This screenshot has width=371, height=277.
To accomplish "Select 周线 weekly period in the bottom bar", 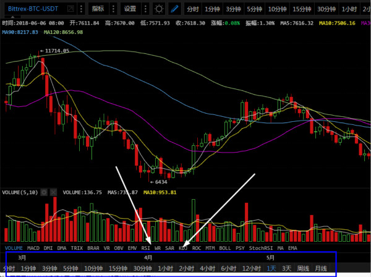I will 303,268.
